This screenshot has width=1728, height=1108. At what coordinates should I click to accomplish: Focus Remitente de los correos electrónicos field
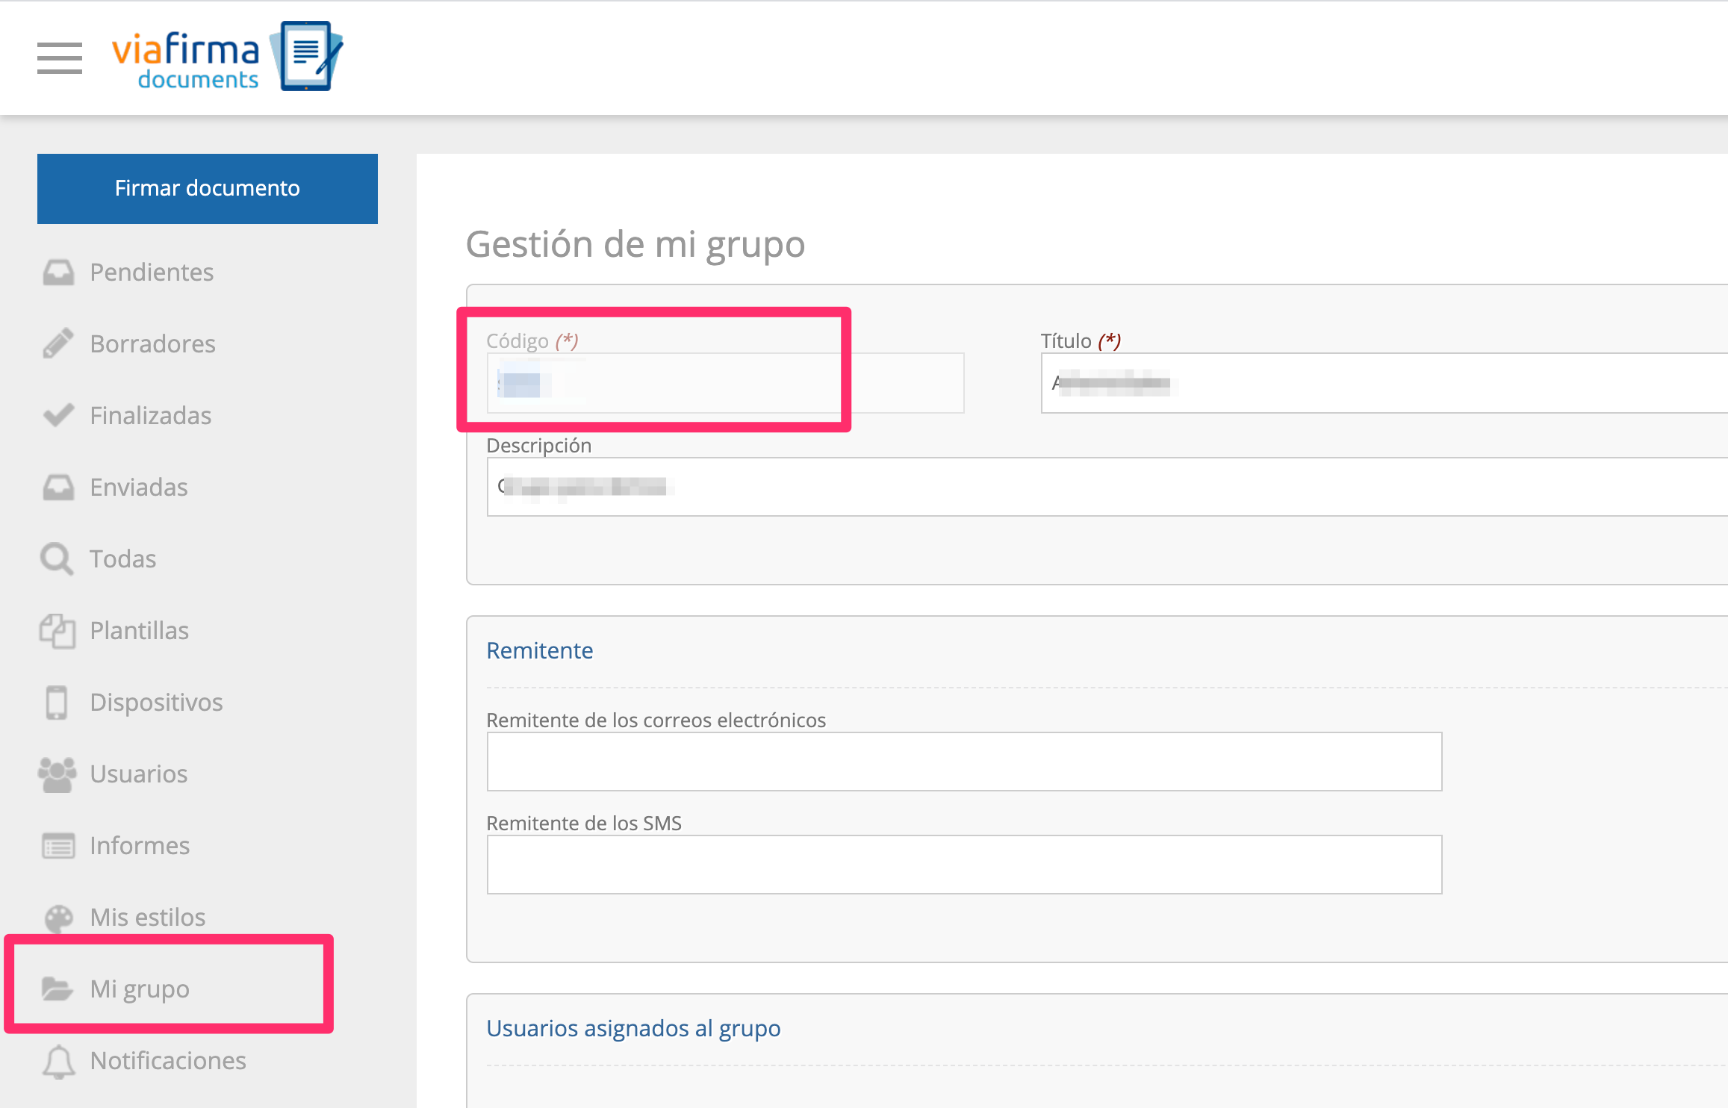coord(964,762)
